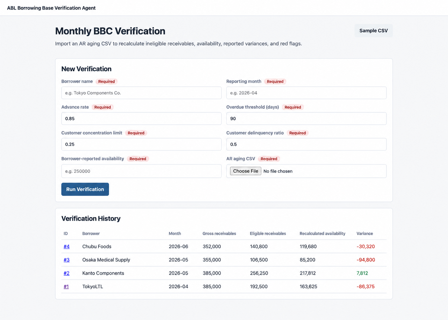Viewport: 448px width, 320px height.
Task: Click the ABL Borrowing Base Verification Agent title
Action: tap(51, 8)
